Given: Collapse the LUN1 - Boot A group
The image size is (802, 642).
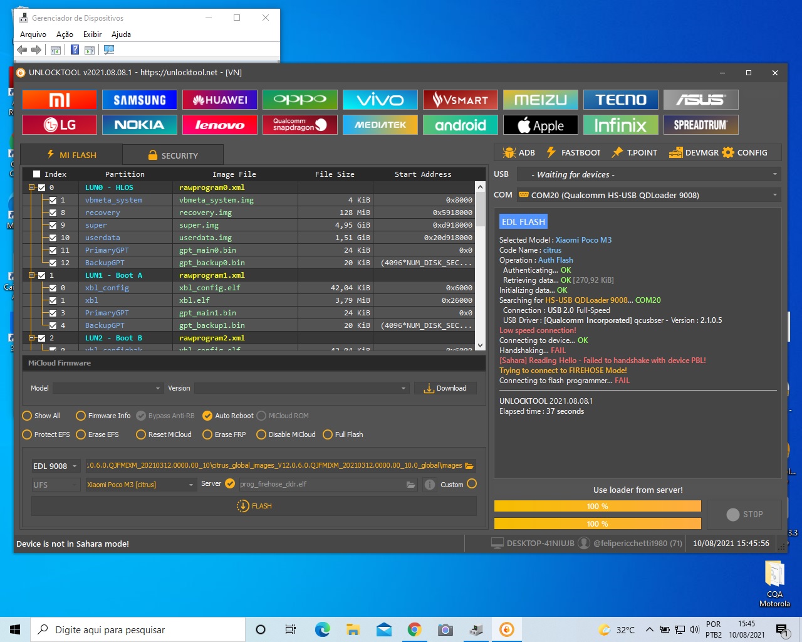Looking at the screenshot, I should (x=31, y=275).
